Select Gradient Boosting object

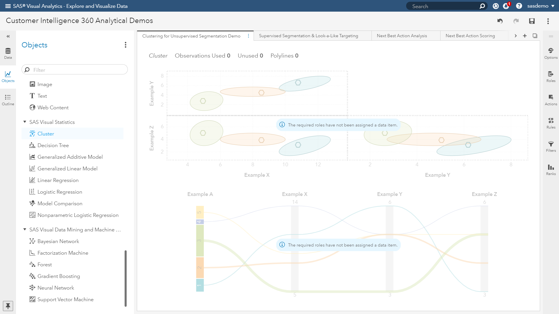click(59, 276)
